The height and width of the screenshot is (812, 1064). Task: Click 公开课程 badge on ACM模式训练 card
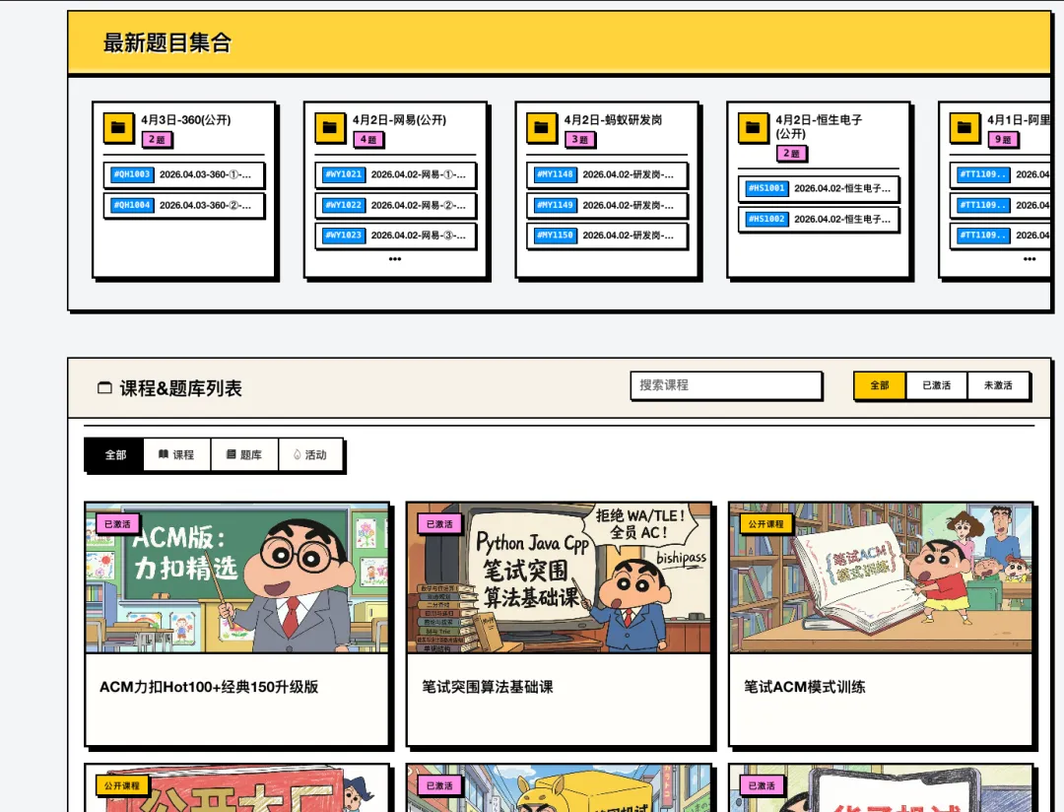(x=766, y=524)
